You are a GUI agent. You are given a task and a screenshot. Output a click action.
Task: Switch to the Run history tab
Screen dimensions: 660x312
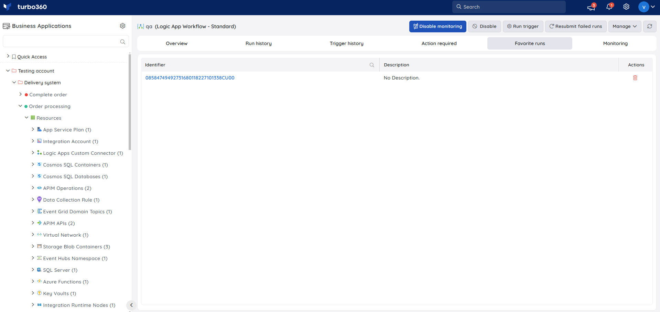[x=259, y=43]
